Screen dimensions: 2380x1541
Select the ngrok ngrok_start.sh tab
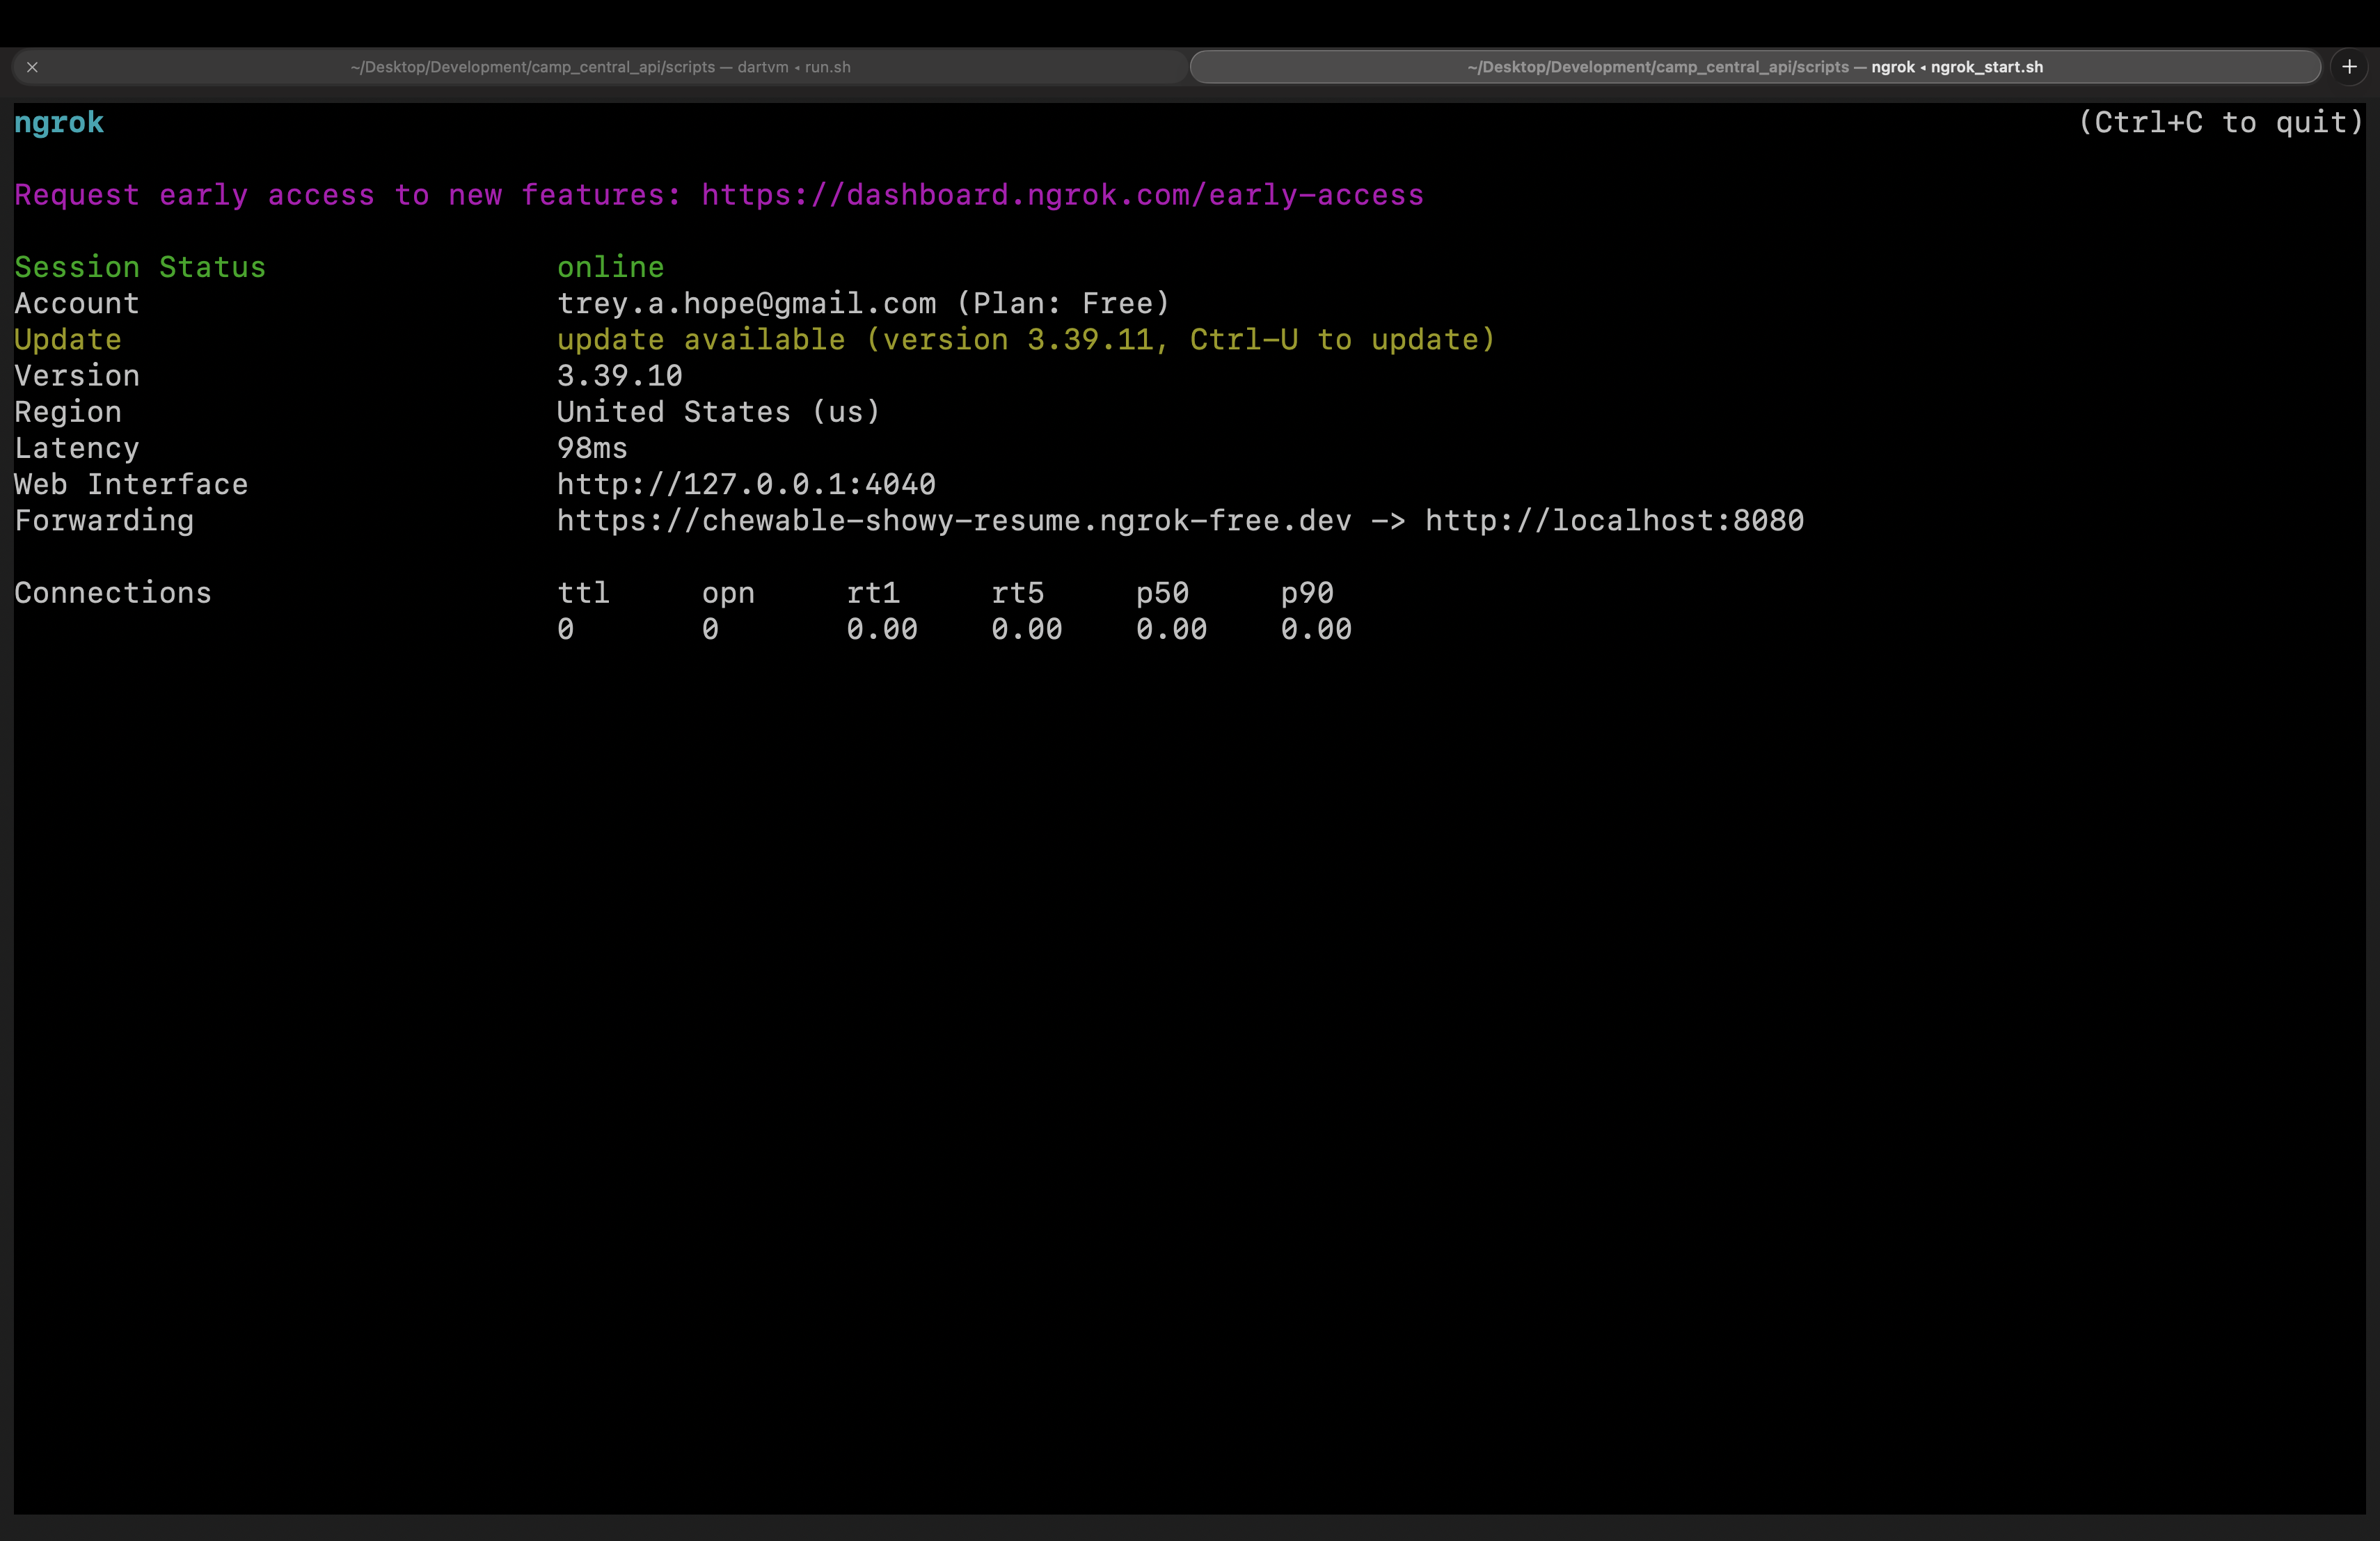pyautogui.click(x=1755, y=67)
